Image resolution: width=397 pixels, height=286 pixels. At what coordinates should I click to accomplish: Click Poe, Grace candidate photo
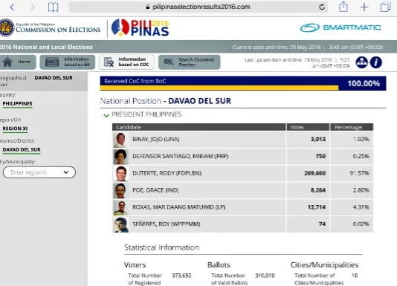click(x=120, y=191)
